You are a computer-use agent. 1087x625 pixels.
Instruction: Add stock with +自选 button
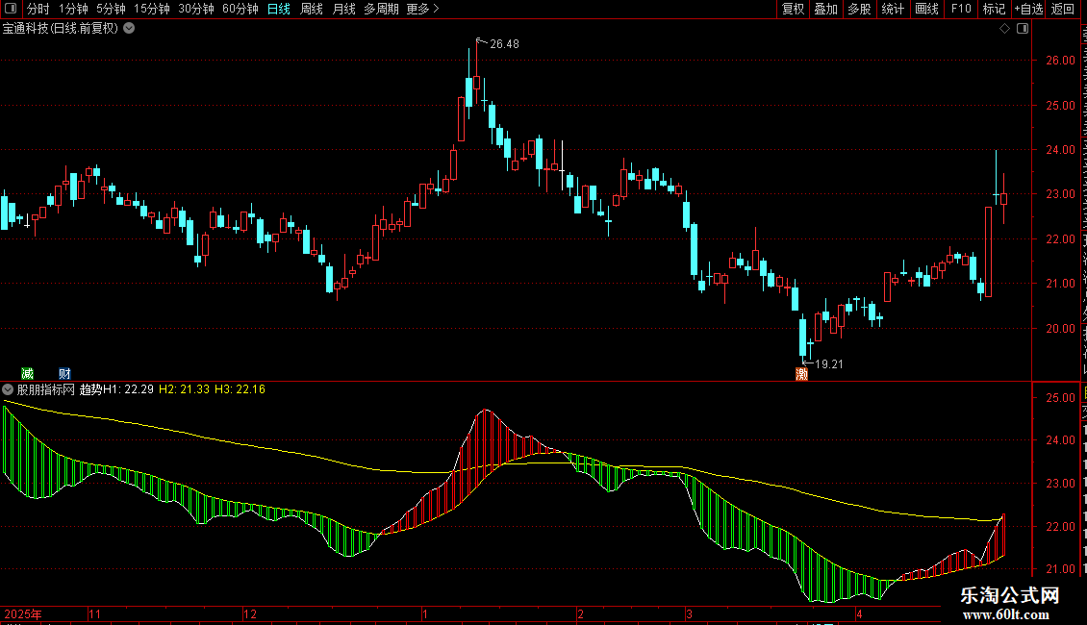coord(1028,9)
